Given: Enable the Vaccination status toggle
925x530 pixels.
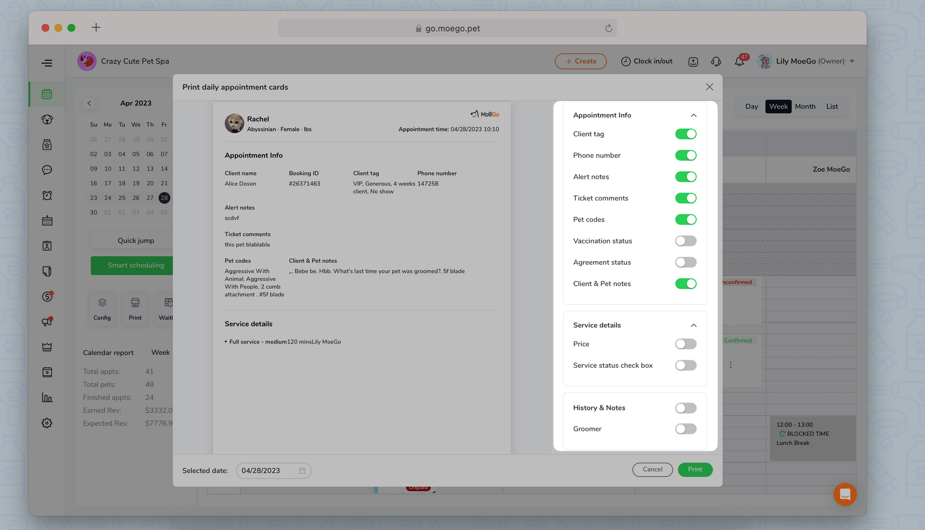Looking at the screenshot, I should click(685, 241).
